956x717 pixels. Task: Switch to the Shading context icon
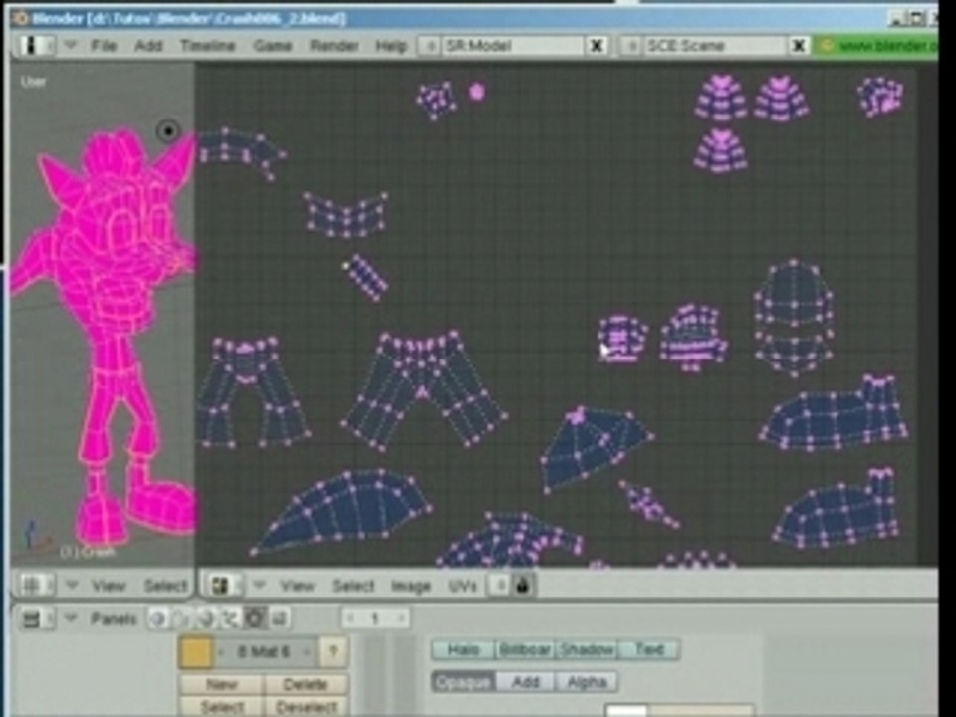coord(206,620)
